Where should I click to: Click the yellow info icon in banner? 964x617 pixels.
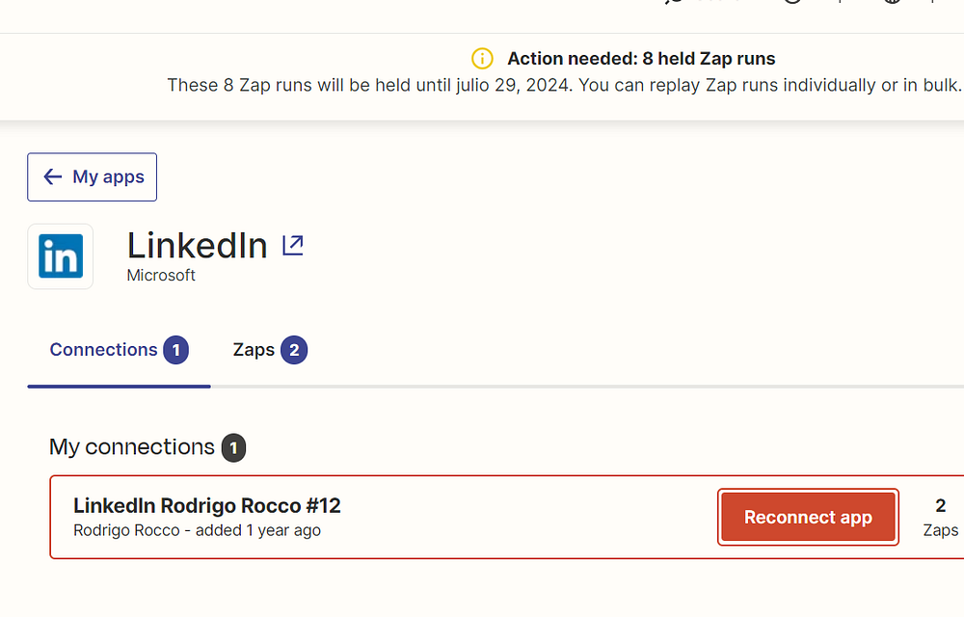(482, 59)
